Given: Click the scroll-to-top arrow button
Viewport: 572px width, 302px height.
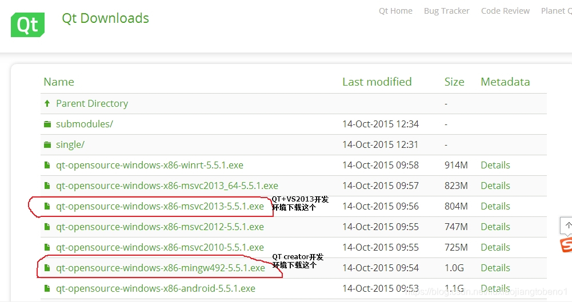Looking at the screenshot, I should pyautogui.click(x=566, y=226).
